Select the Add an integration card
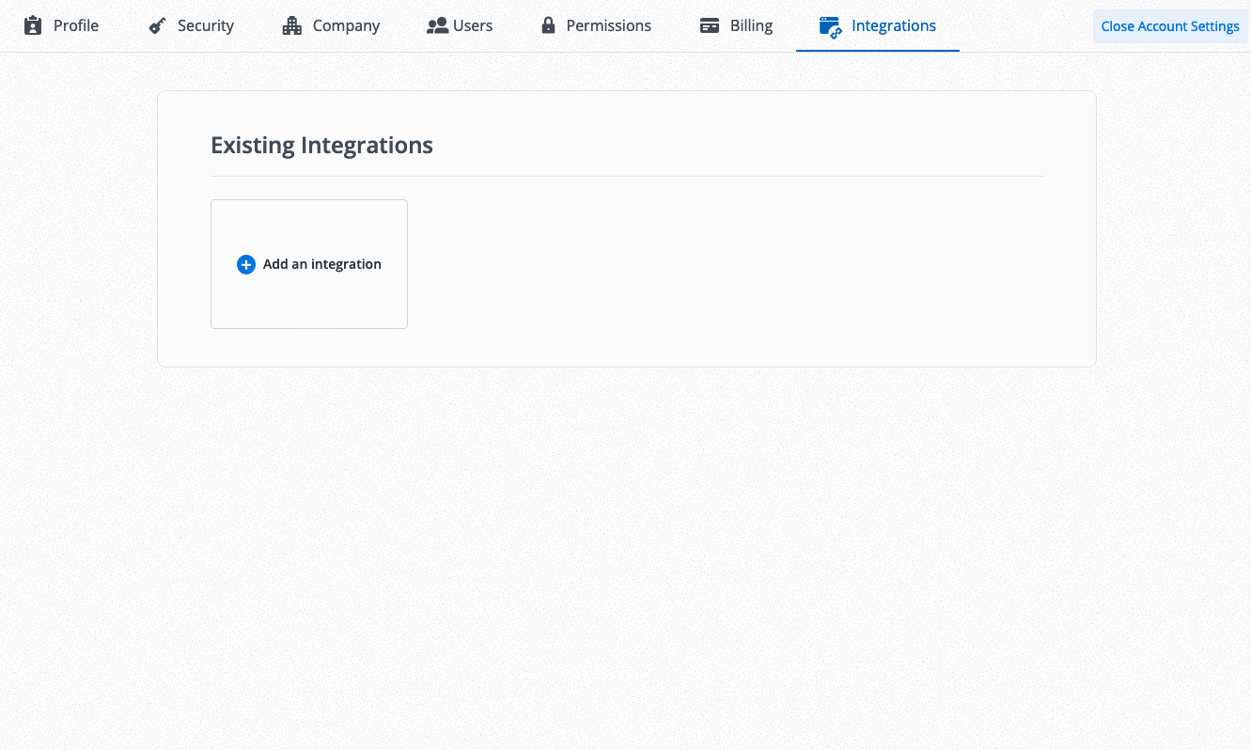The width and height of the screenshot is (1251, 750). [309, 264]
